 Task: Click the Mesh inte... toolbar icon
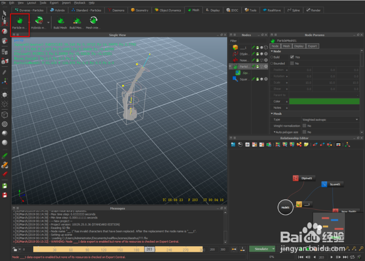click(x=93, y=20)
